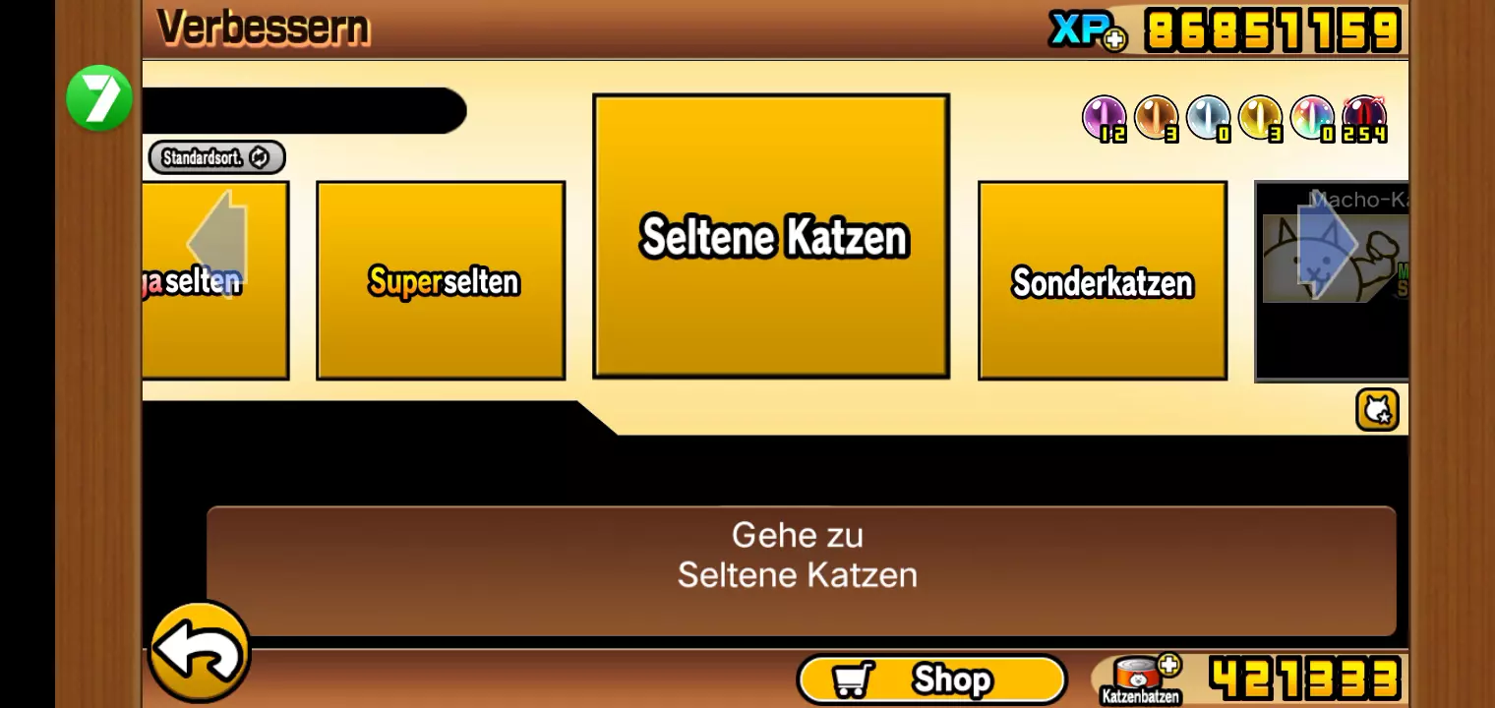Toggle the Standardsort. sorting button
1495x708 pixels.
[216, 157]
